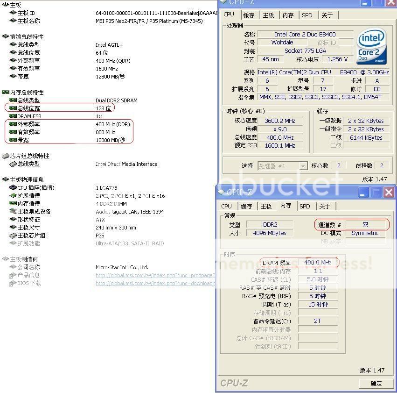This screenshot has width=397, height=393.
Task: Select the memory icon beside 内存总线特性 header
Action: tap(6, 92)
